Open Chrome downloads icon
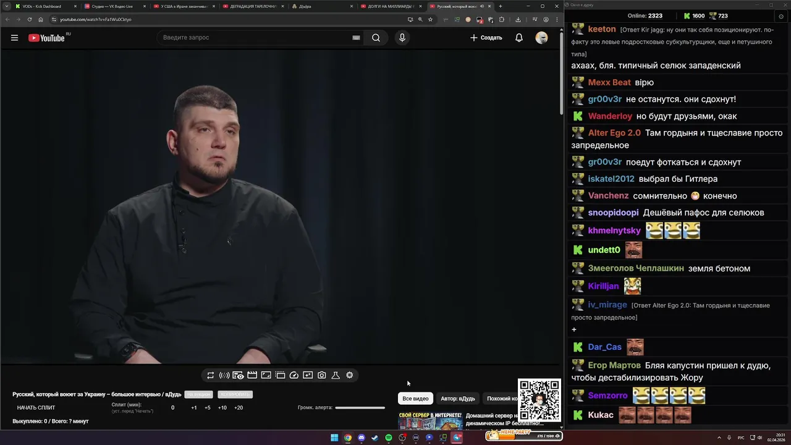Viewport: 791px width, 445px height. [518, 19]
